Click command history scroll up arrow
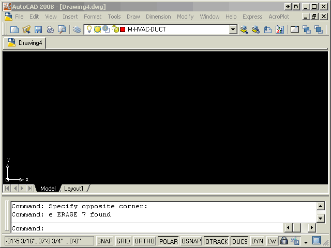 (321, 206)
